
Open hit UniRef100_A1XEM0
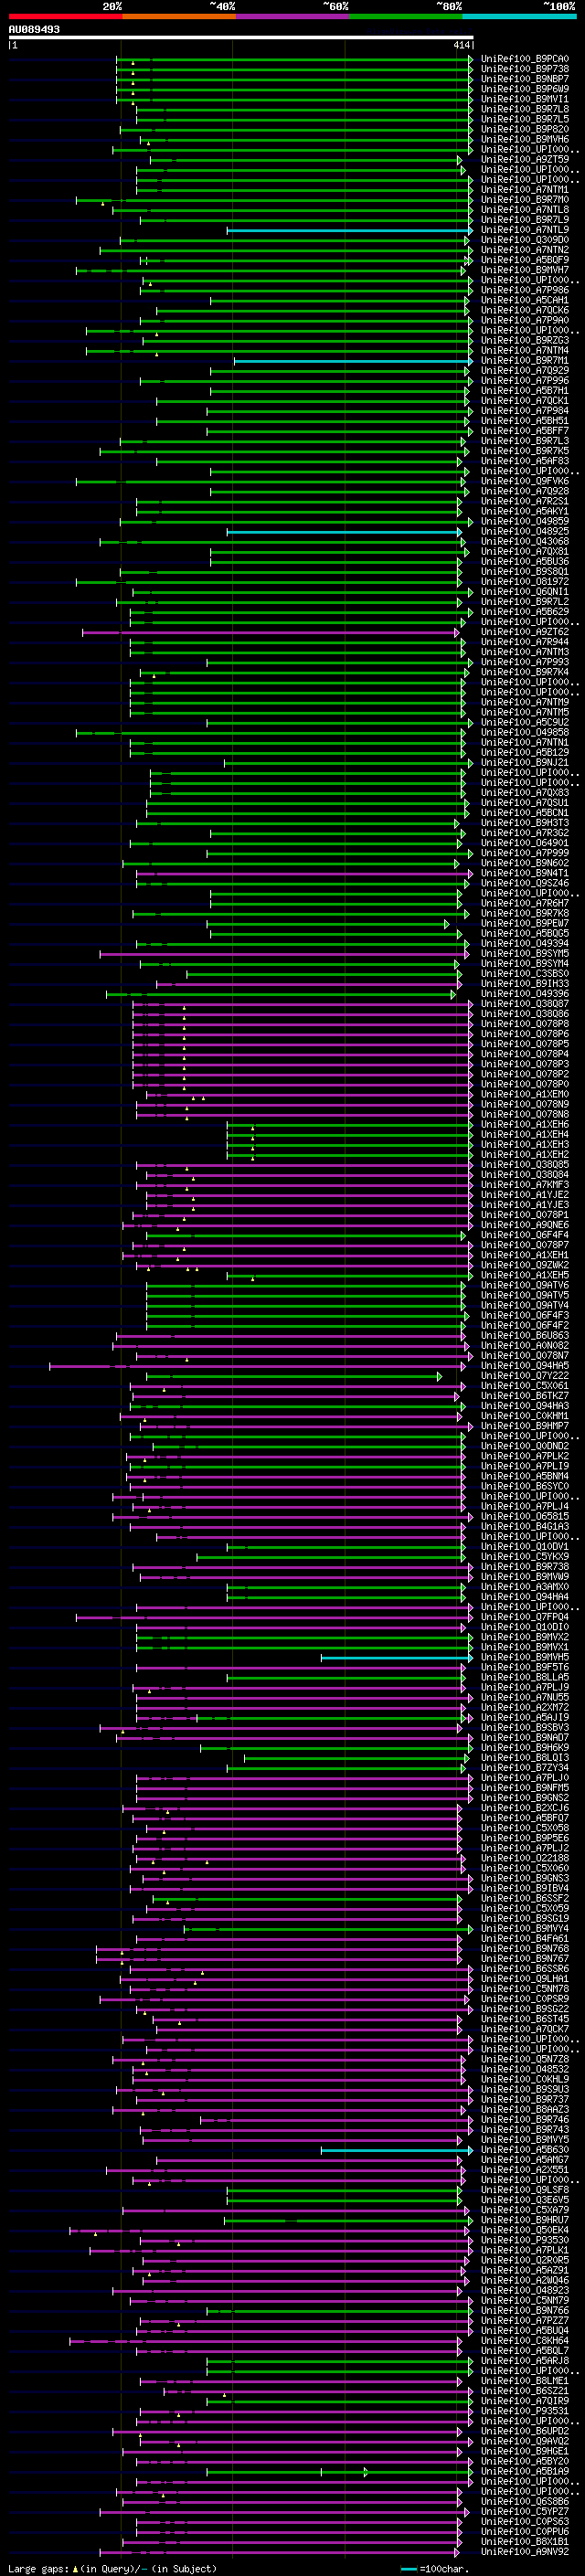(x=524, y=1094)
